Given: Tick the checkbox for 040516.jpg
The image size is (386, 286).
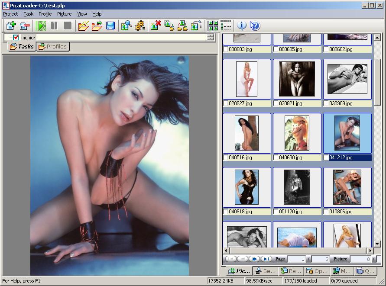Looking at the screenshot, I should point(226,158).
